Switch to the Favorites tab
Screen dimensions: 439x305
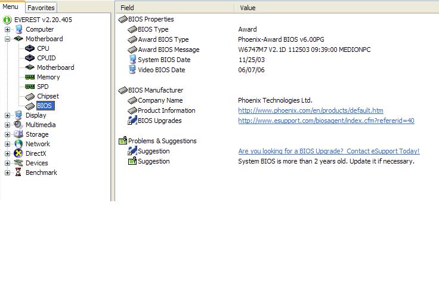tap(41, 8)
